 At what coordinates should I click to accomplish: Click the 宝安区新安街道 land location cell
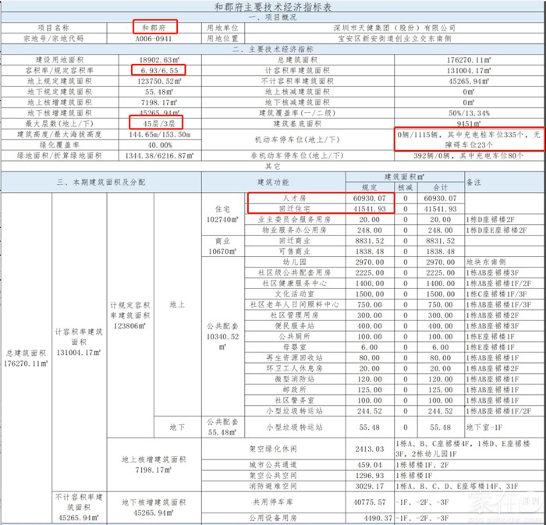coord(396,37)
